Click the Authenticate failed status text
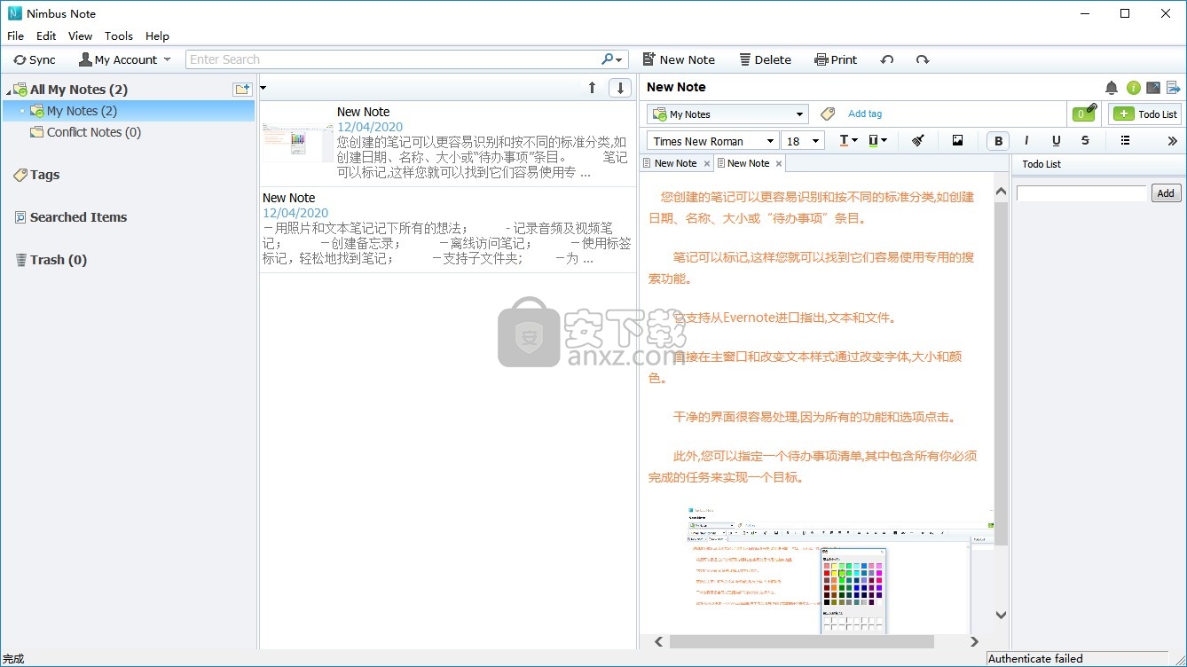The height and width of the screenshot is (667, 1187). (1035, 659)
